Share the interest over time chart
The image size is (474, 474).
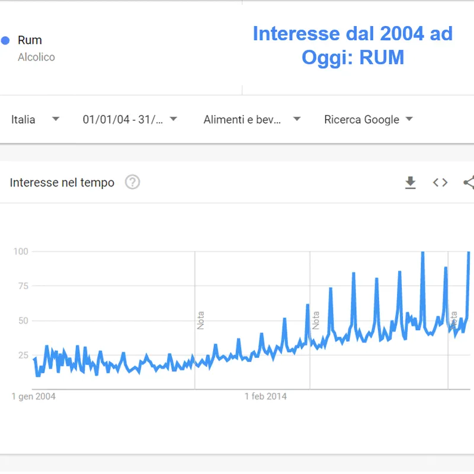click(469, 182)
